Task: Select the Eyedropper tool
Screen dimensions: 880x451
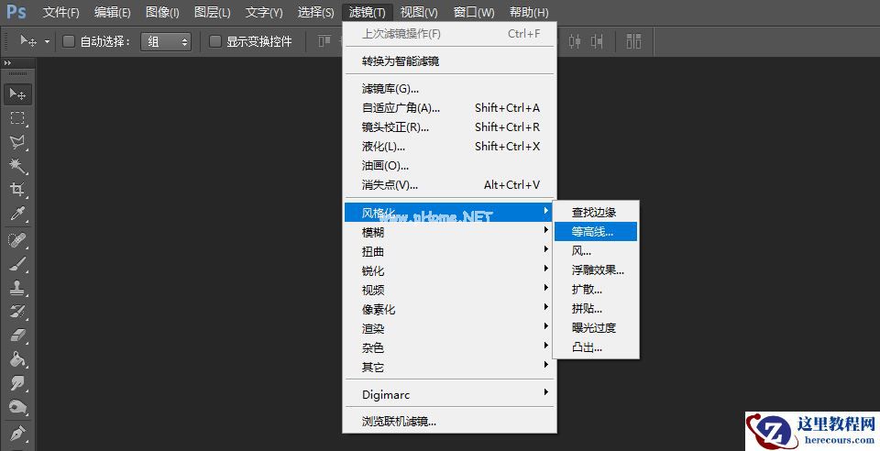Action: [17, 214]
